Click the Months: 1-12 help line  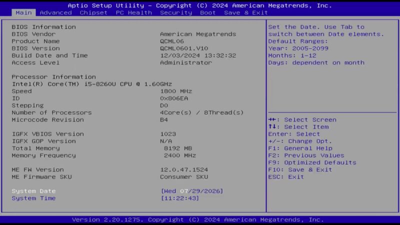(x=292, y=55)
